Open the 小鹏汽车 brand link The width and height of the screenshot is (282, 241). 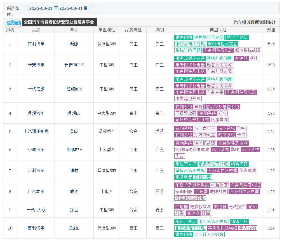tap(36, 149)
